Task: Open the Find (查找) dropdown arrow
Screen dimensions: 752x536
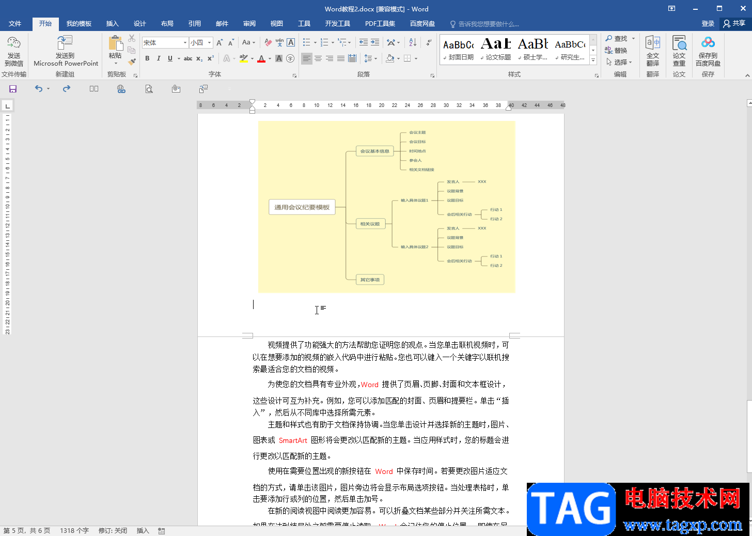Action: coord(633,39)
